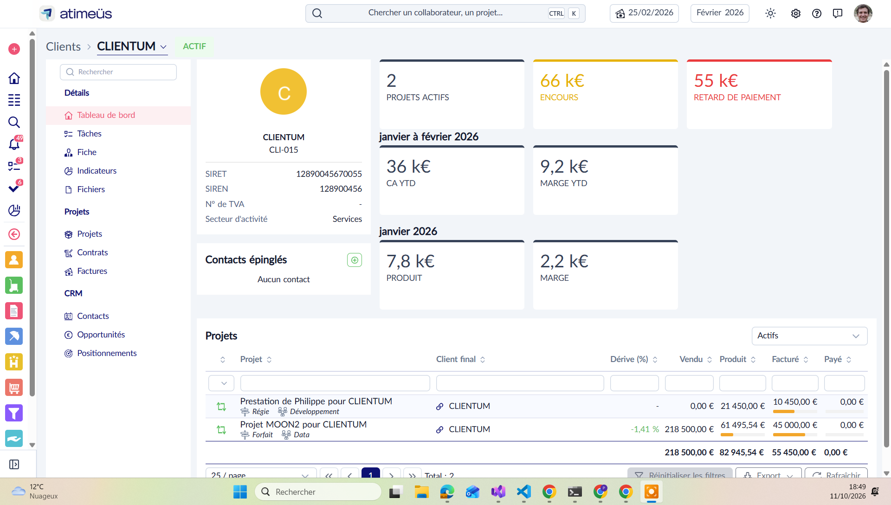Open the purple funnel module icon
This screenshot has height=505, width=891.
[14, 413]
